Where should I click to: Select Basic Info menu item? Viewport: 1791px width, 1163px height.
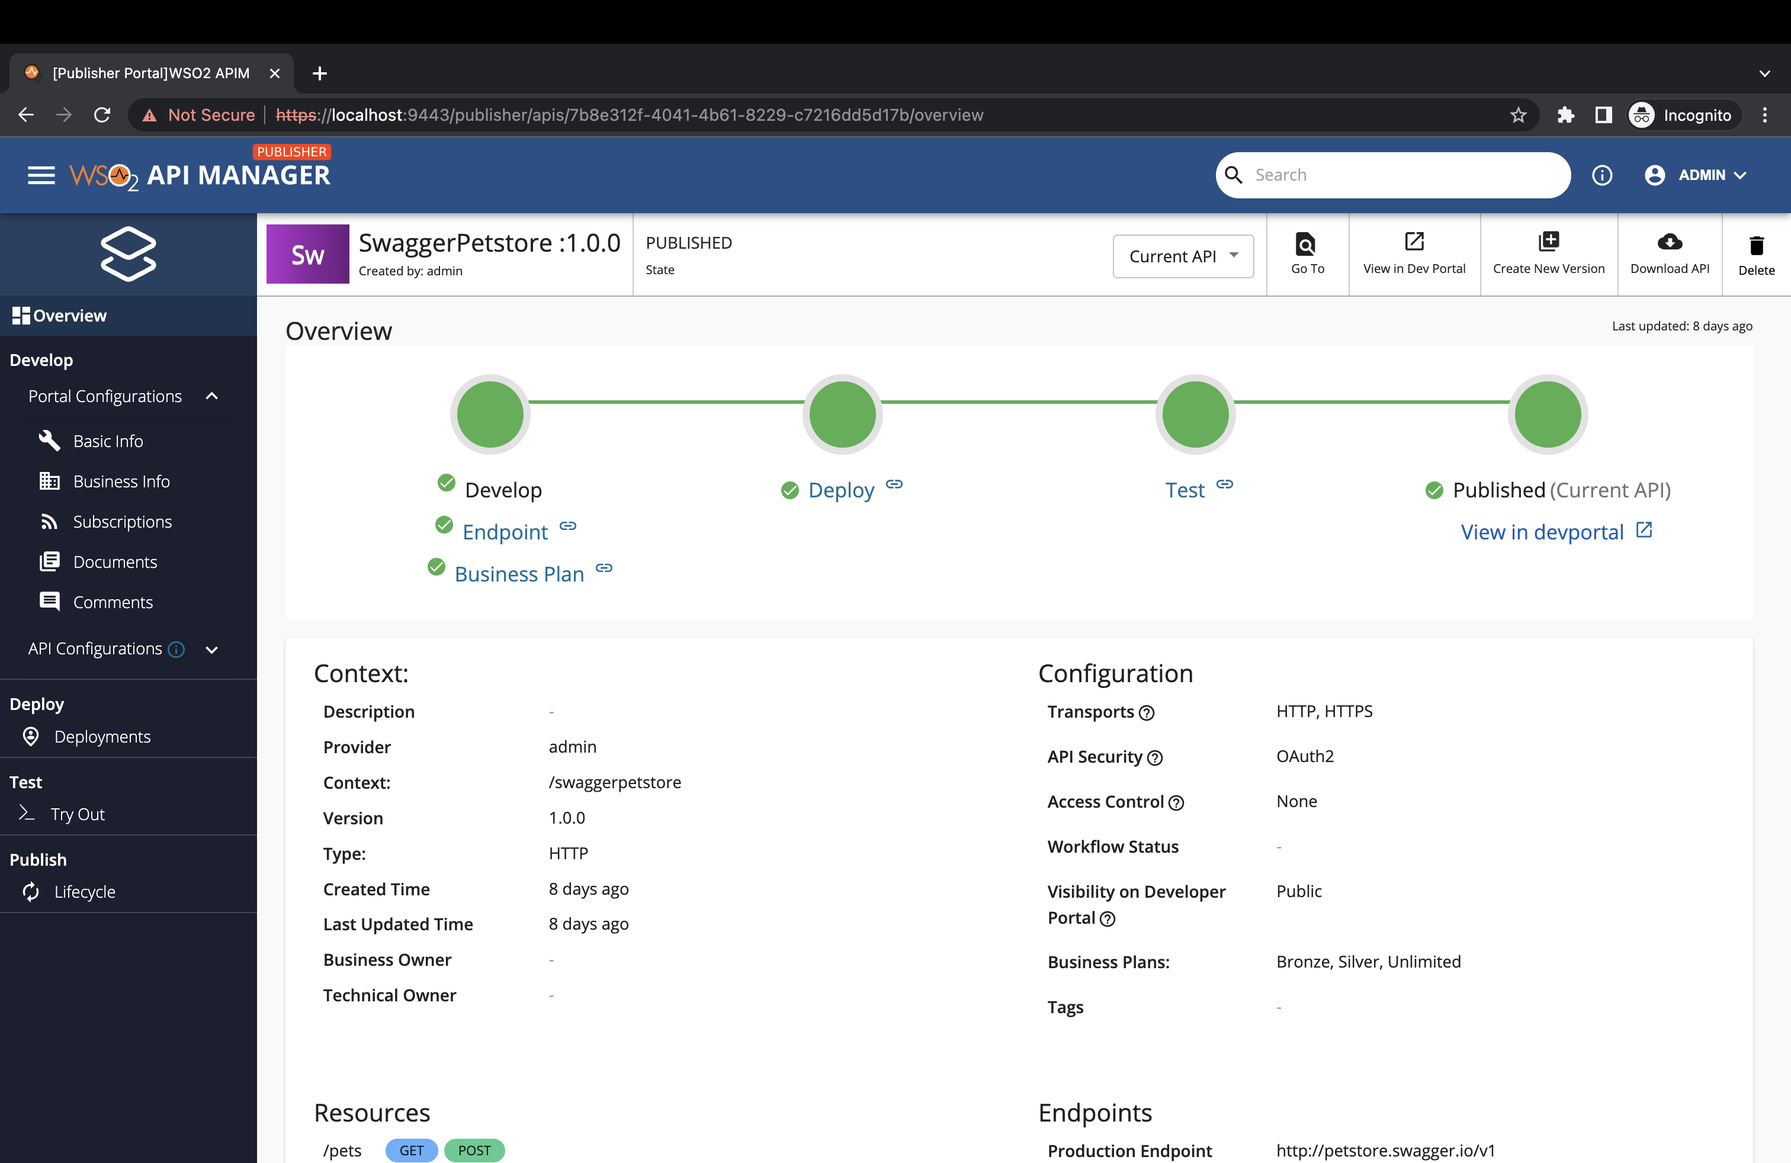[x=108, y=442]
